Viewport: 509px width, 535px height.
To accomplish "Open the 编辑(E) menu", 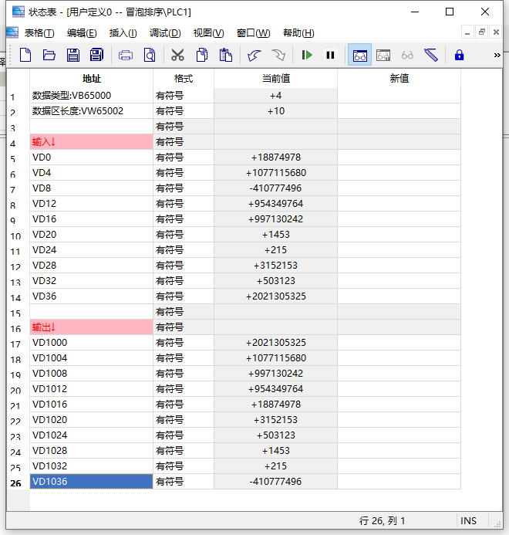I will click(82, 33).
